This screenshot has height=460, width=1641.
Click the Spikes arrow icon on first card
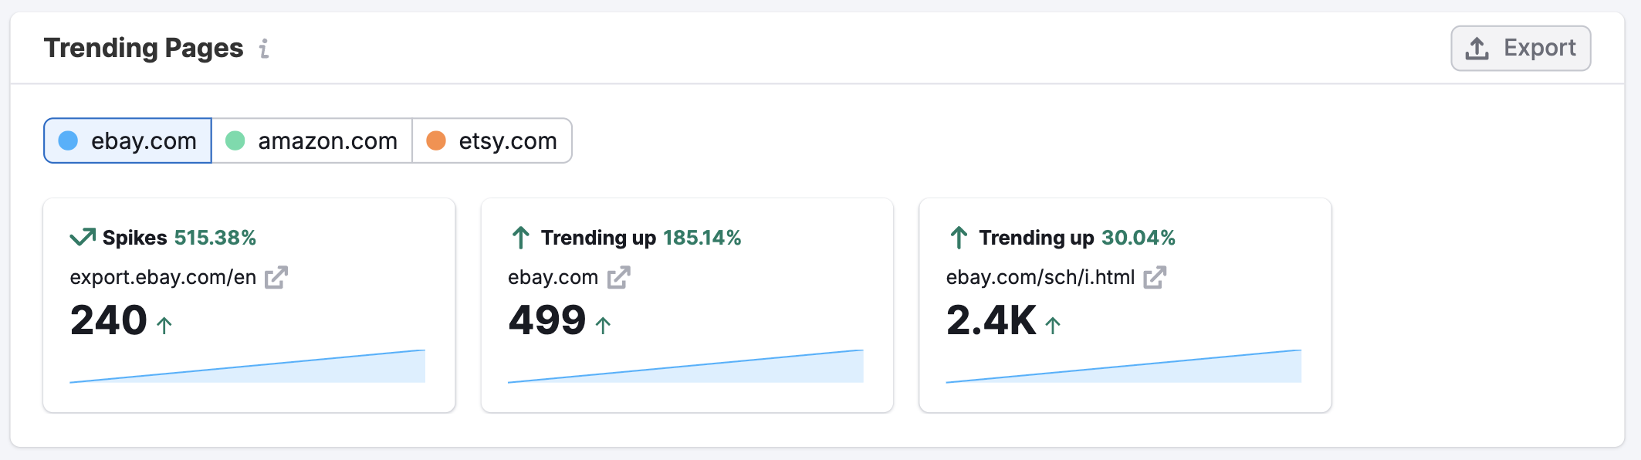pos(81,237)
